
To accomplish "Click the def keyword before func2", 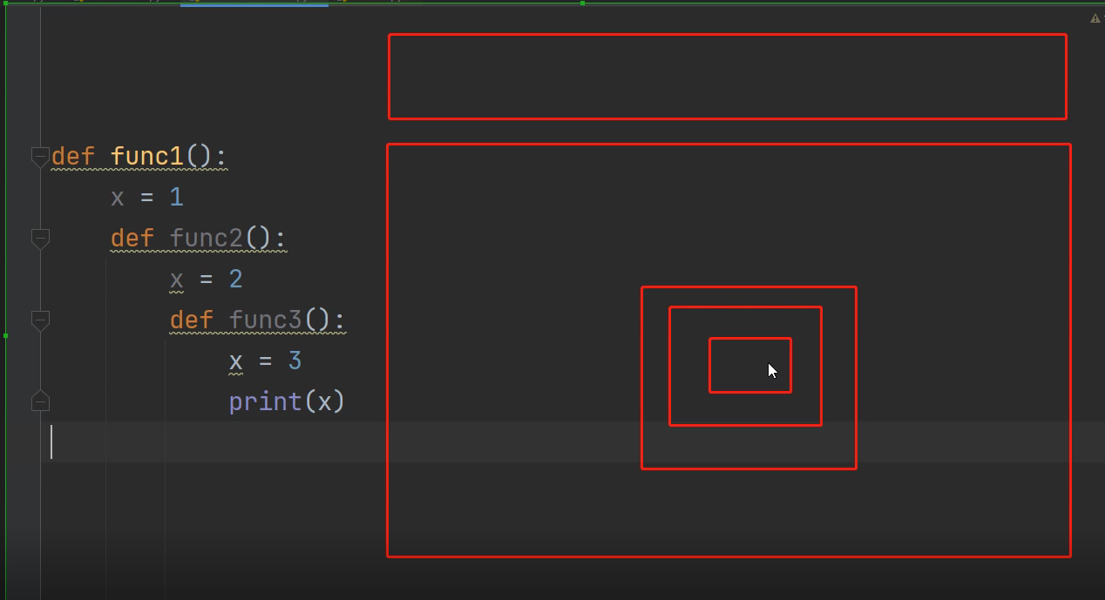I will point(132,239).
